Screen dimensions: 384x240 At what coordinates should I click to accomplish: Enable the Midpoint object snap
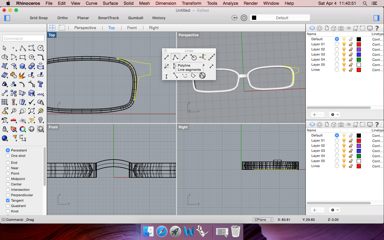click(x=8, y=179)
